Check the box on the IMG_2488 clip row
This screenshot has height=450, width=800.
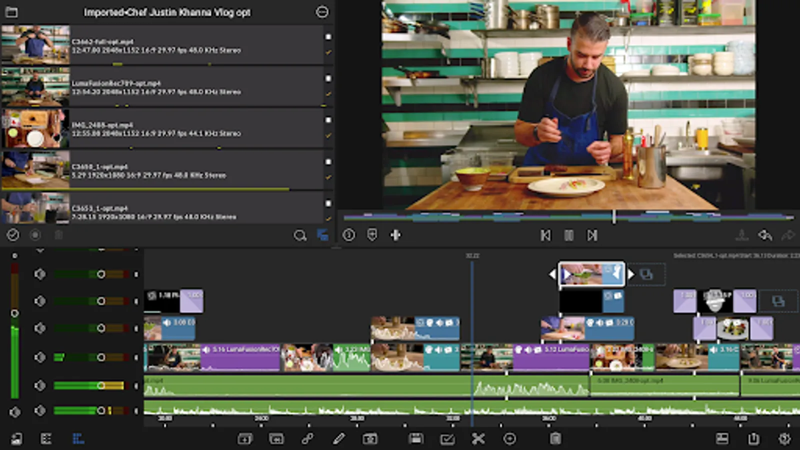click(x=328, y=120)
